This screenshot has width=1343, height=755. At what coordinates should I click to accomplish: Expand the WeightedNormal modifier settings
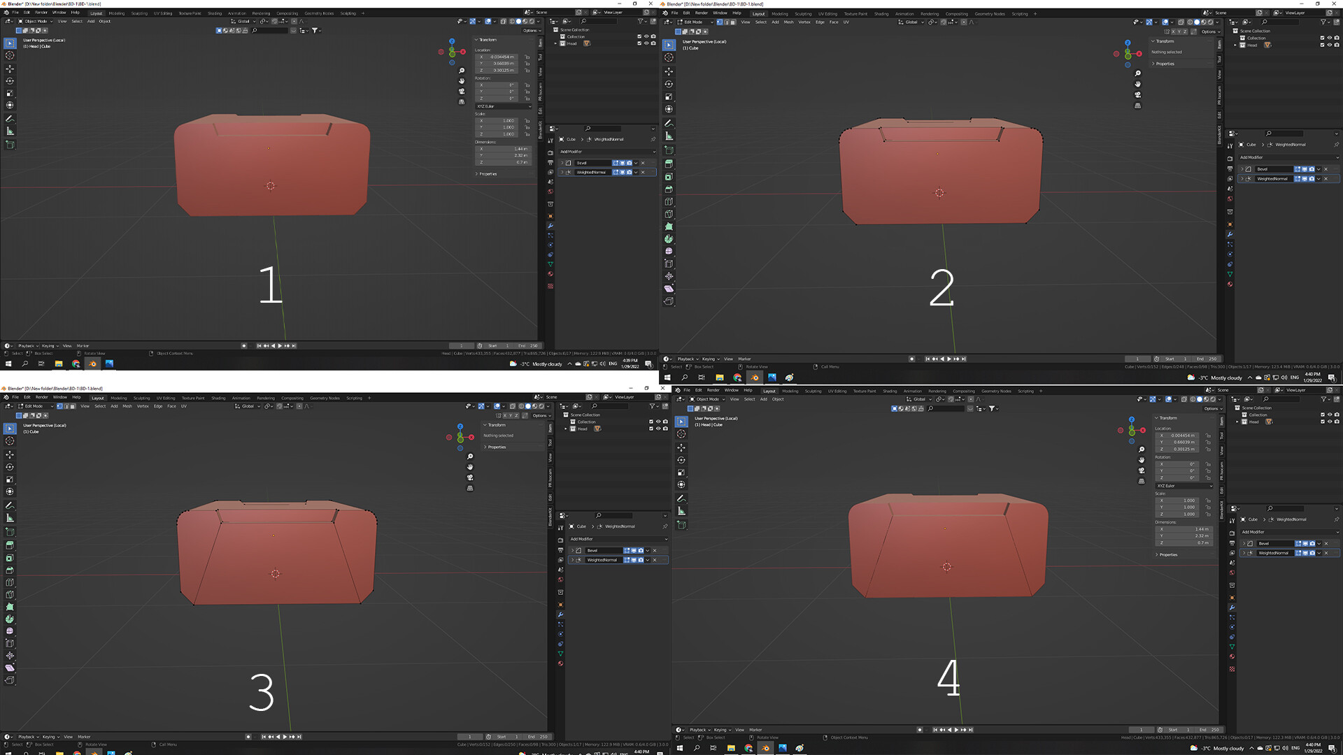[562, 172]
